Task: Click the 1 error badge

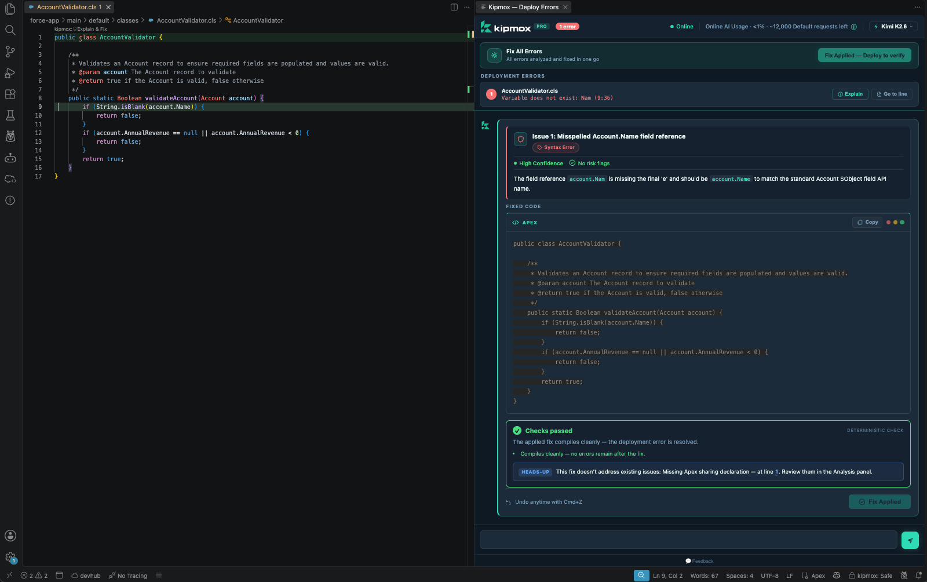Action: (x=568, y=27)
